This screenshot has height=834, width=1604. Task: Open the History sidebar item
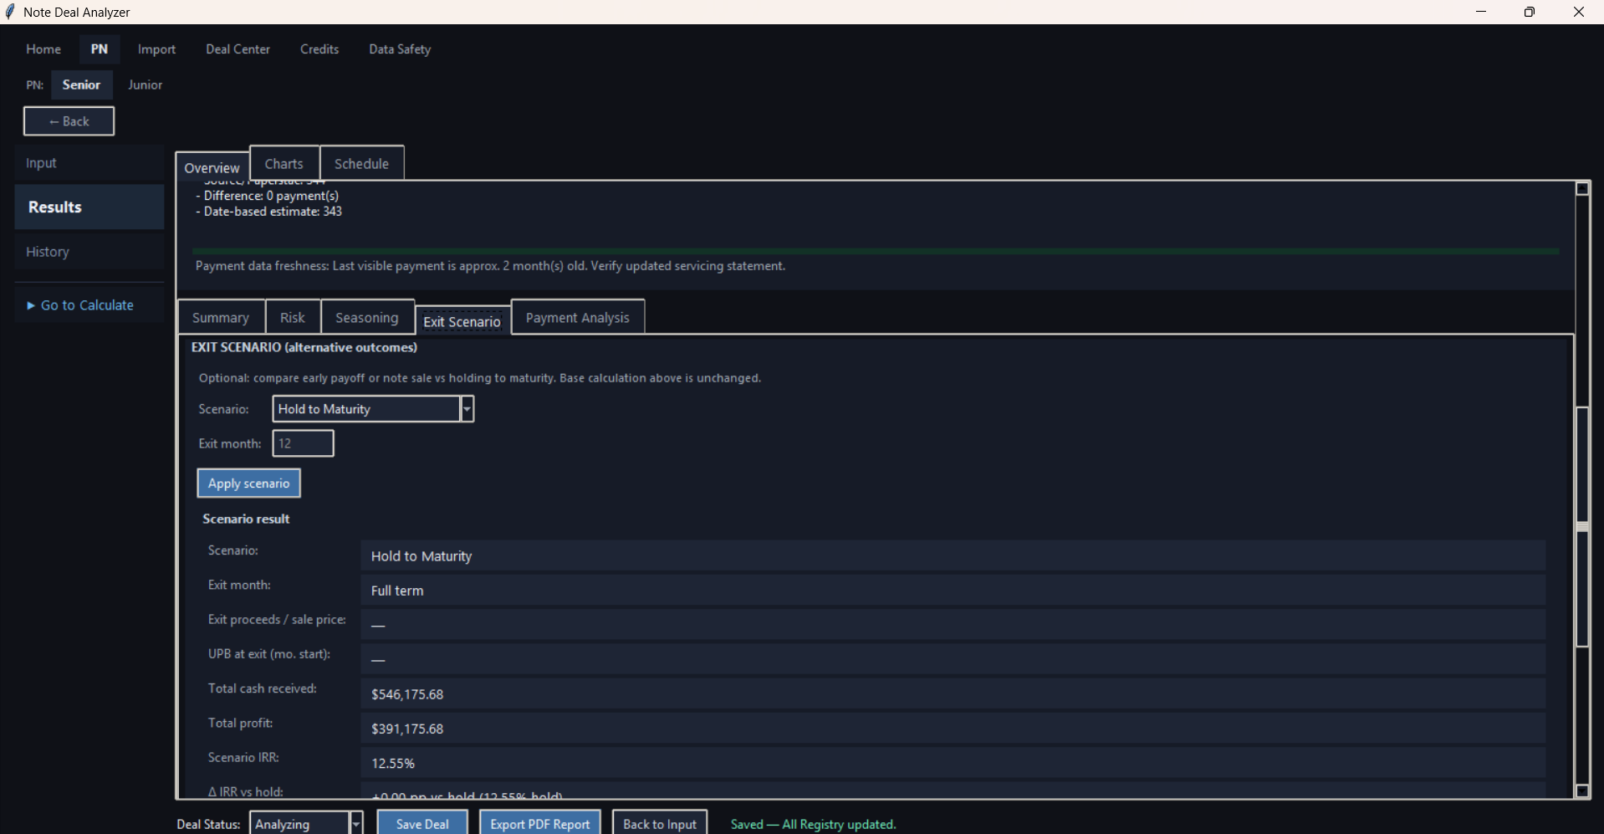(x=89, y=252)
